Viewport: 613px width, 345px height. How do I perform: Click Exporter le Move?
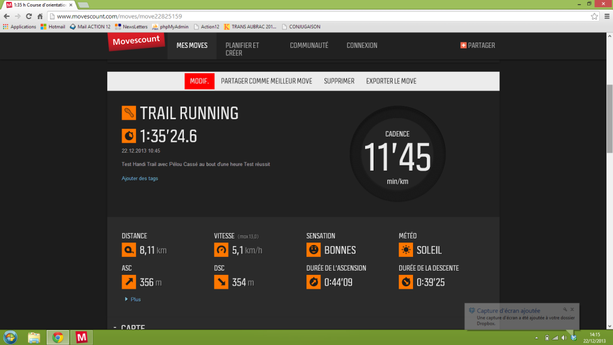click(391, 81)
